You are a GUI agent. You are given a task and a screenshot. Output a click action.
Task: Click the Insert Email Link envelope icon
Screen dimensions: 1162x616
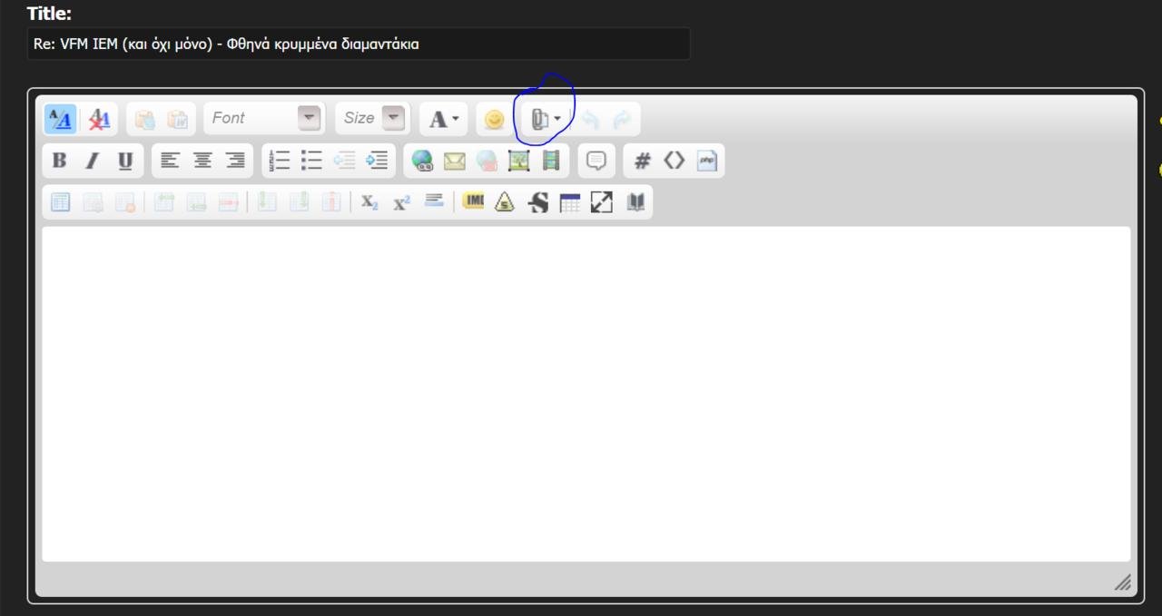(454, 161)
